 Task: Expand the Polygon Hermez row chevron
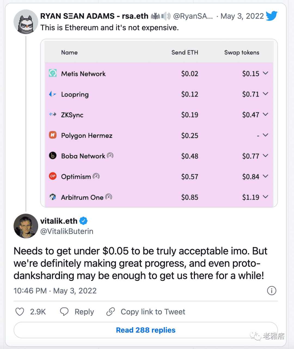266,135
